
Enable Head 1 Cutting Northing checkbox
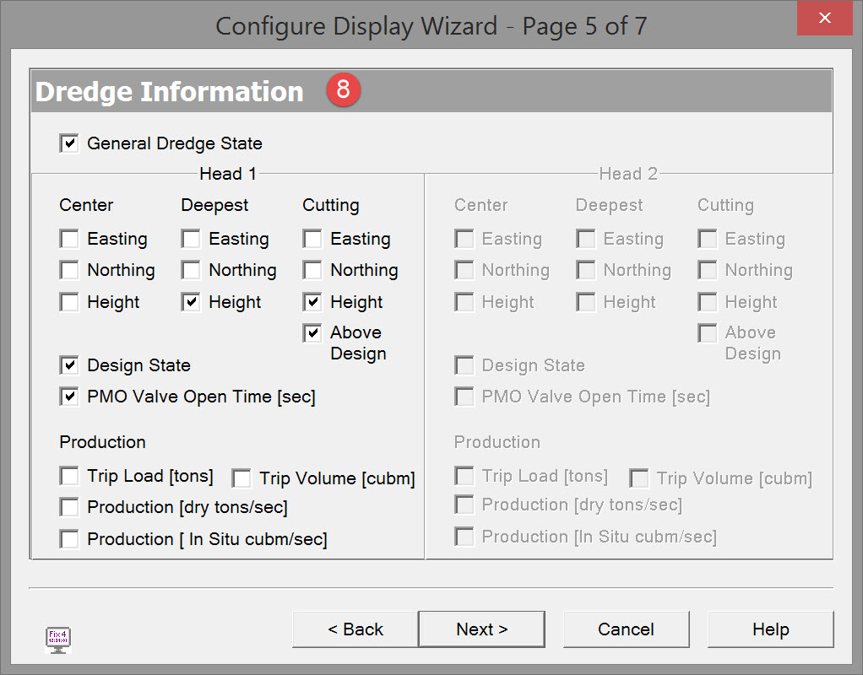coord(312,270)
